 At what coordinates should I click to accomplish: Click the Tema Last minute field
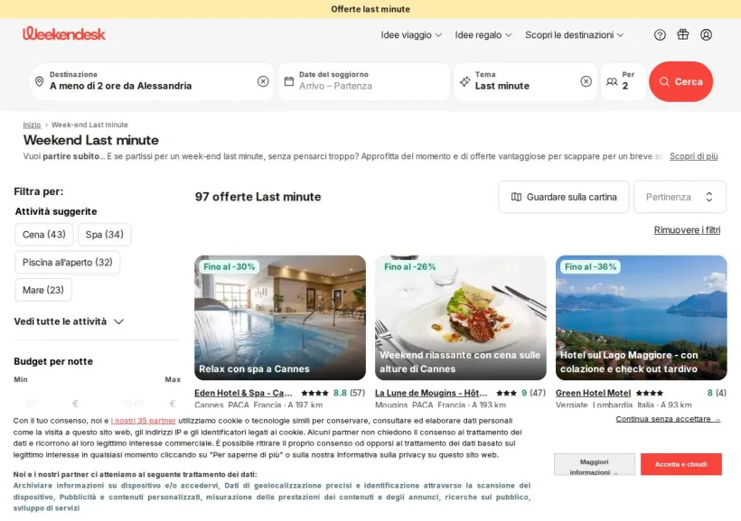coord(525,81)
